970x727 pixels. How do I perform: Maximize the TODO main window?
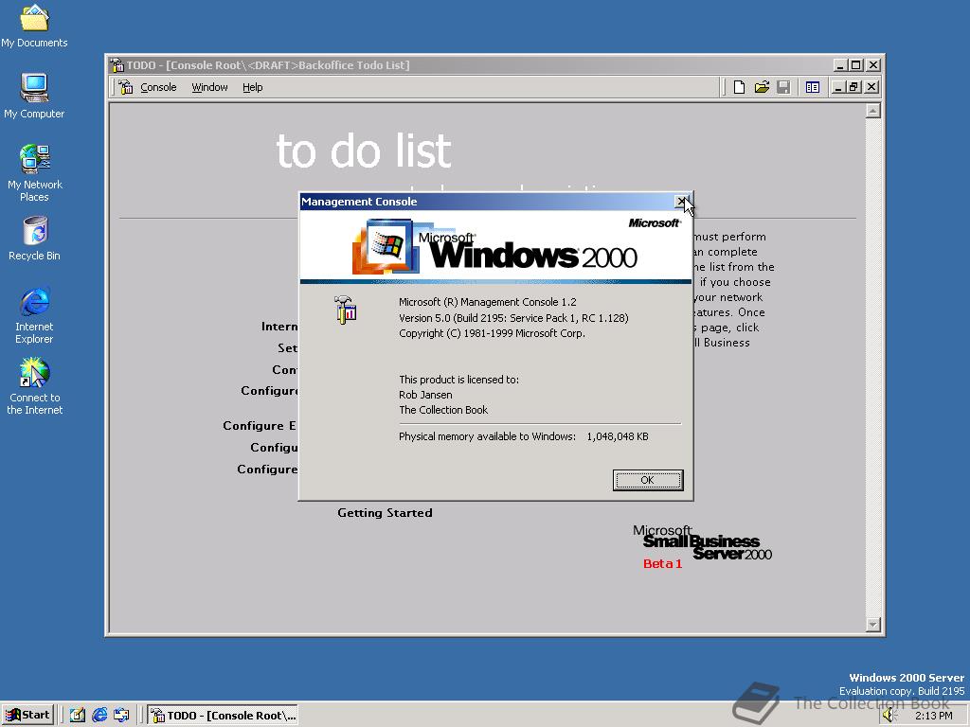click(x=855, y=65)
